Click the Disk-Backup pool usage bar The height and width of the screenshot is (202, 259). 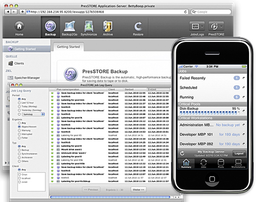(x=210, y=113)
